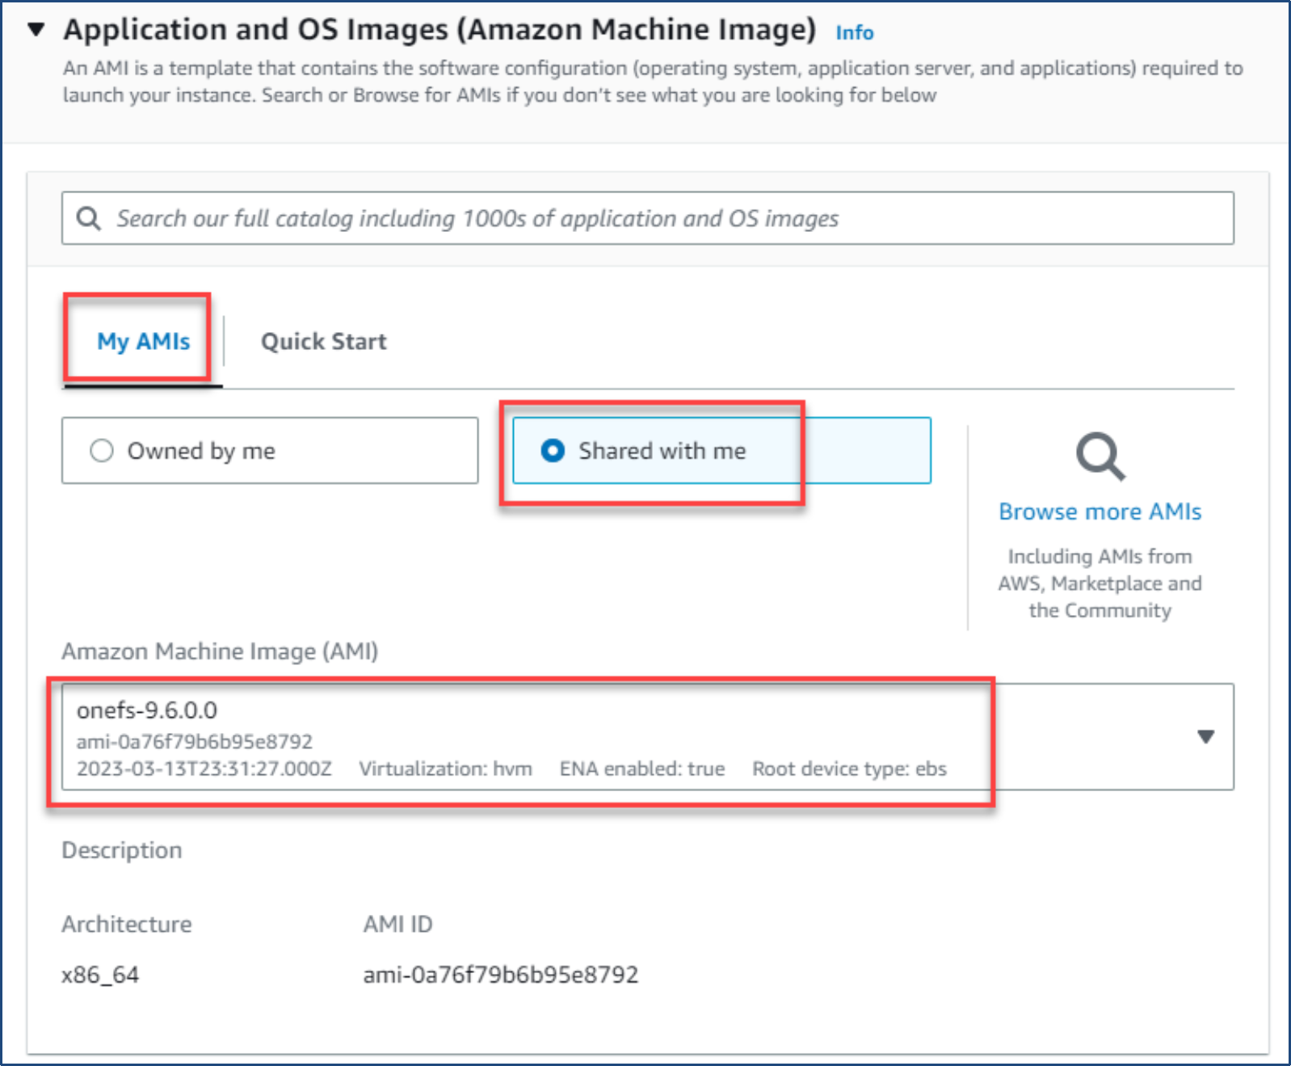
Task: Click the x86_64 architecture value
Action: (x=100, y=975)
